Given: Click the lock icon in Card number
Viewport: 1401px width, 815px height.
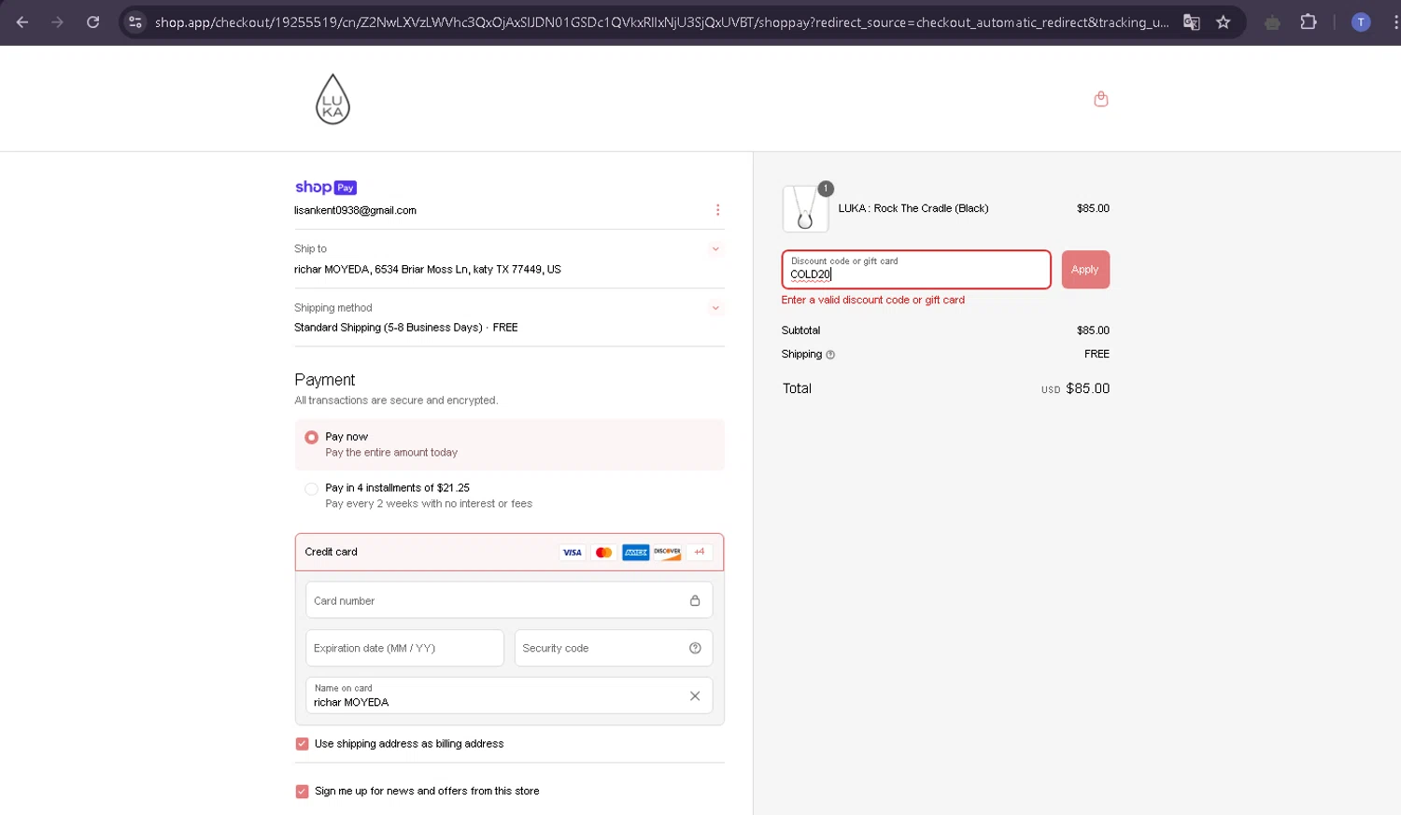Looking at the screenshot, I should pyautogui.click(x=695, y=600).
